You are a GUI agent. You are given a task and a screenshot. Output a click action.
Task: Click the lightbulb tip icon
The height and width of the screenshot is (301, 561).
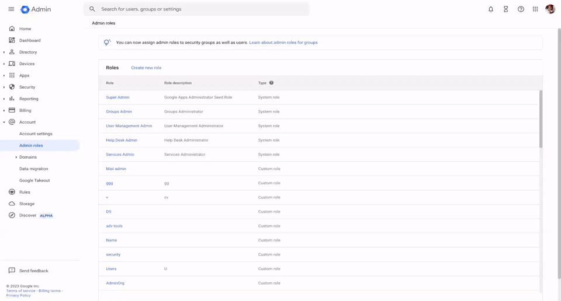(107, 43)
